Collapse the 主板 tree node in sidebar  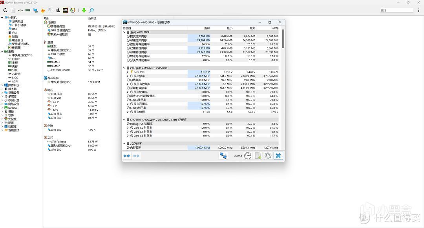coord(2,51)
